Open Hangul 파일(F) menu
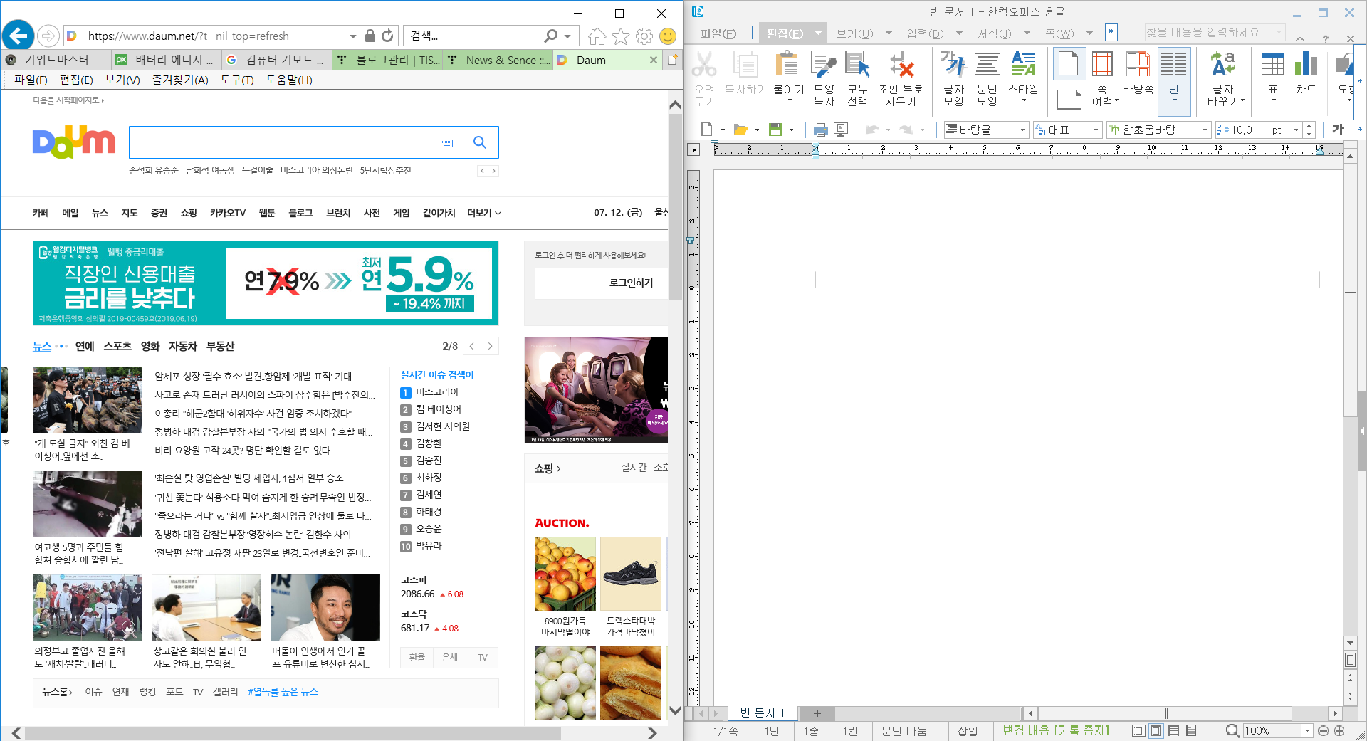The height and width of the screenshot is (741, 1367). (718, 33)
